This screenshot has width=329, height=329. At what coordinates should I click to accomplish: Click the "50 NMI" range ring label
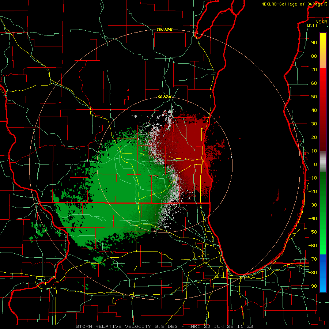164,97
